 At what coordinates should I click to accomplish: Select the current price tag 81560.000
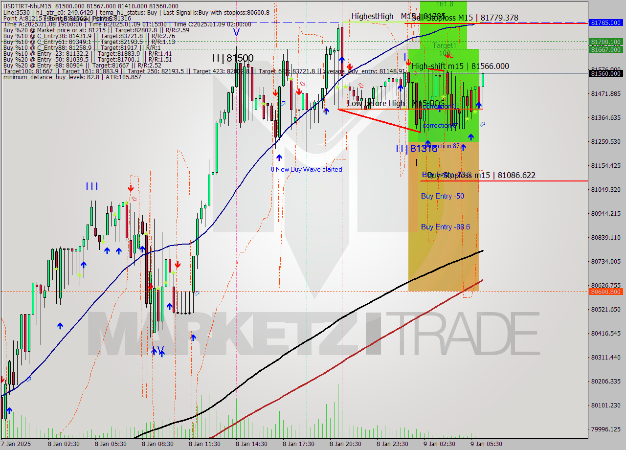click(606, 74)
